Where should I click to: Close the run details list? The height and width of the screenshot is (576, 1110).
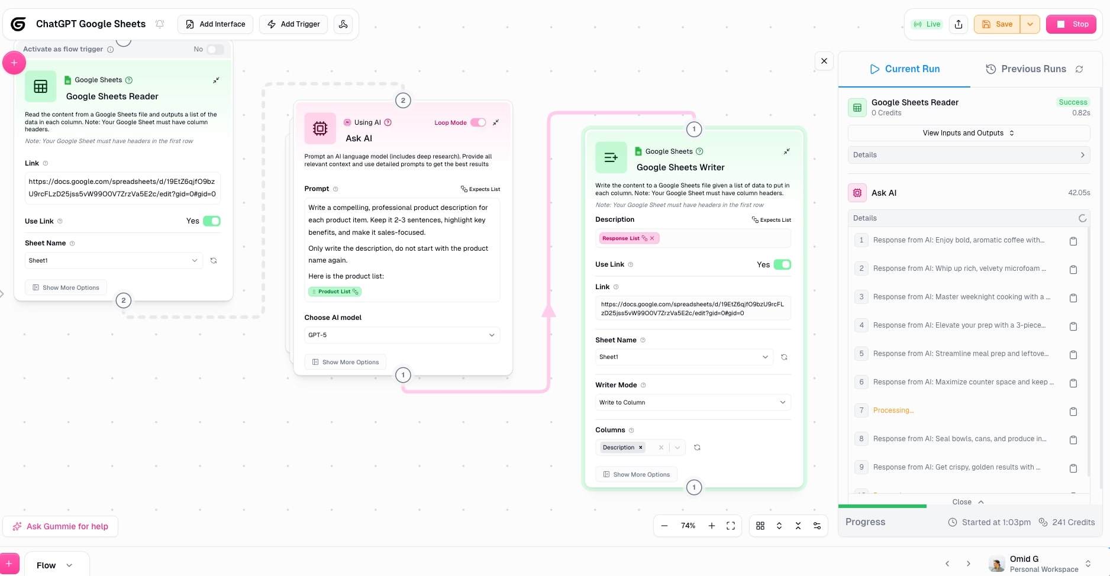pyautogui.click(x=968, y=502)
